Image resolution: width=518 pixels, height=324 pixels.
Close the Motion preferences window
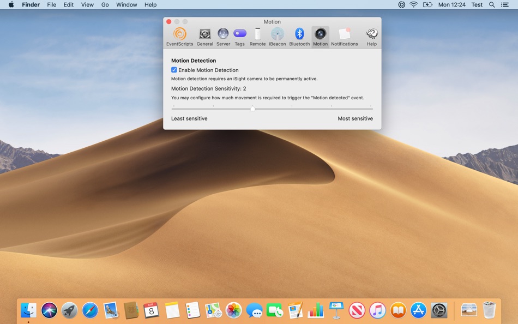pos(169,21)
